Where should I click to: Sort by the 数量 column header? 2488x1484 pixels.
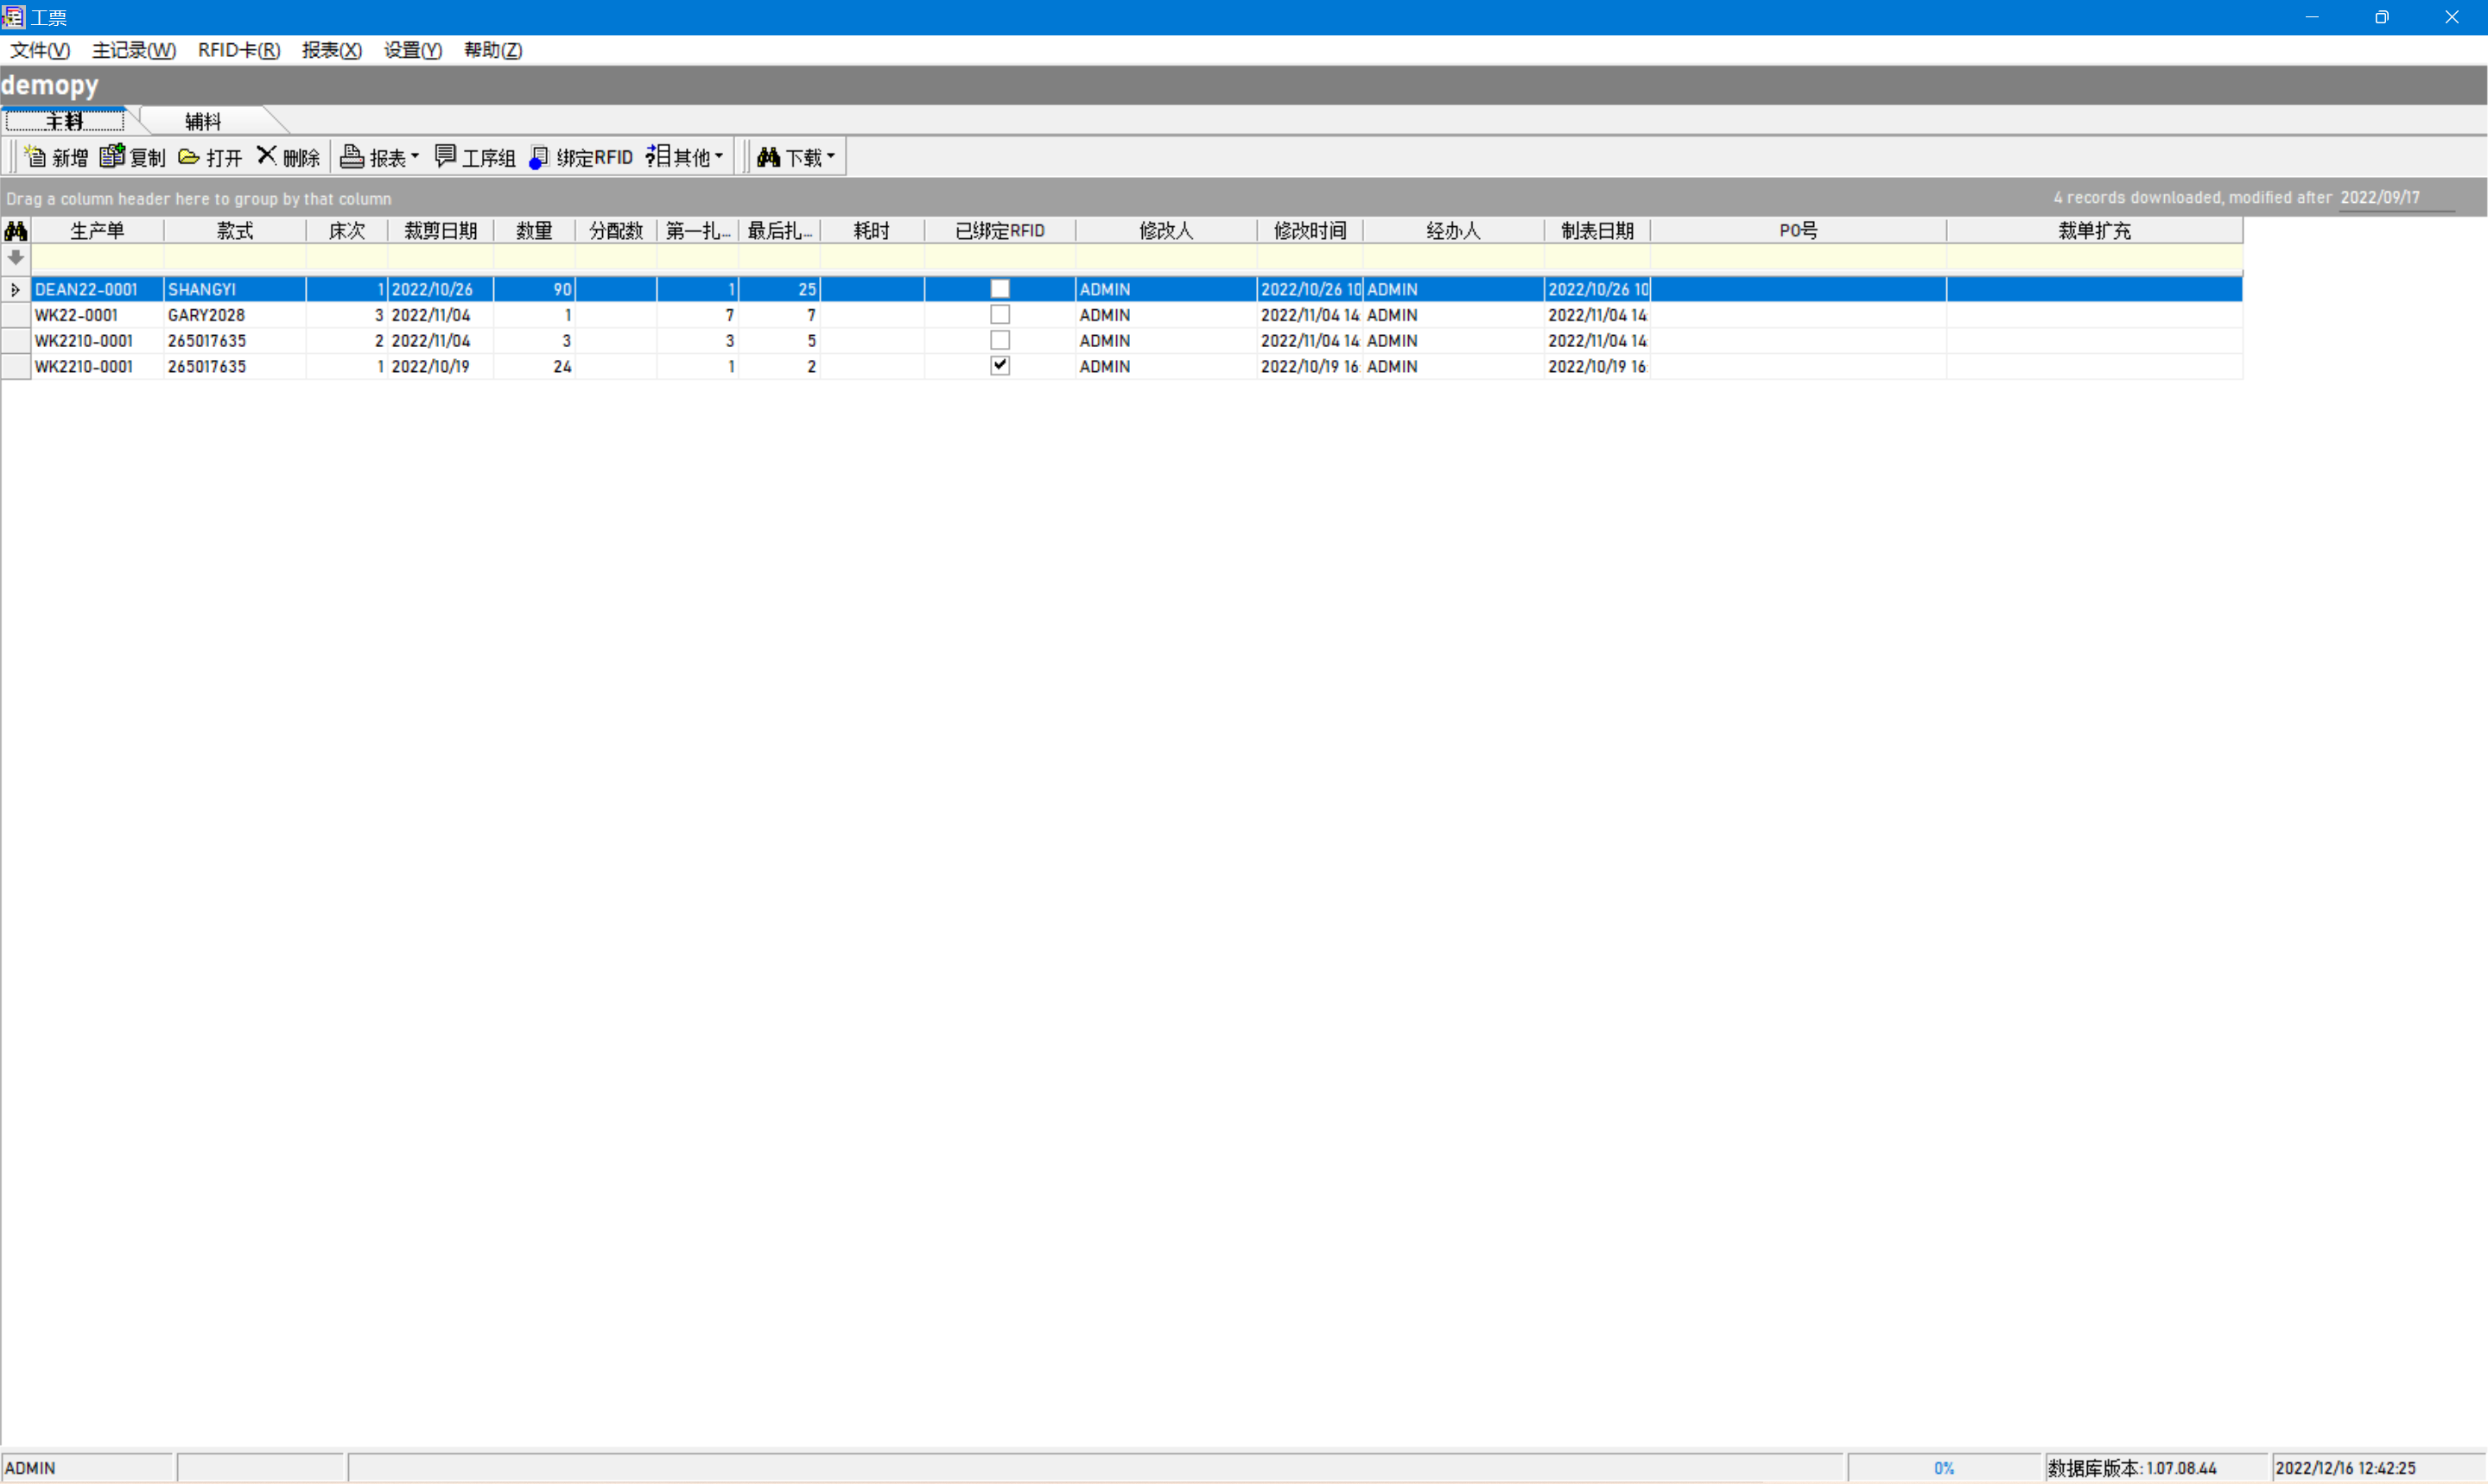coord(534,231)
